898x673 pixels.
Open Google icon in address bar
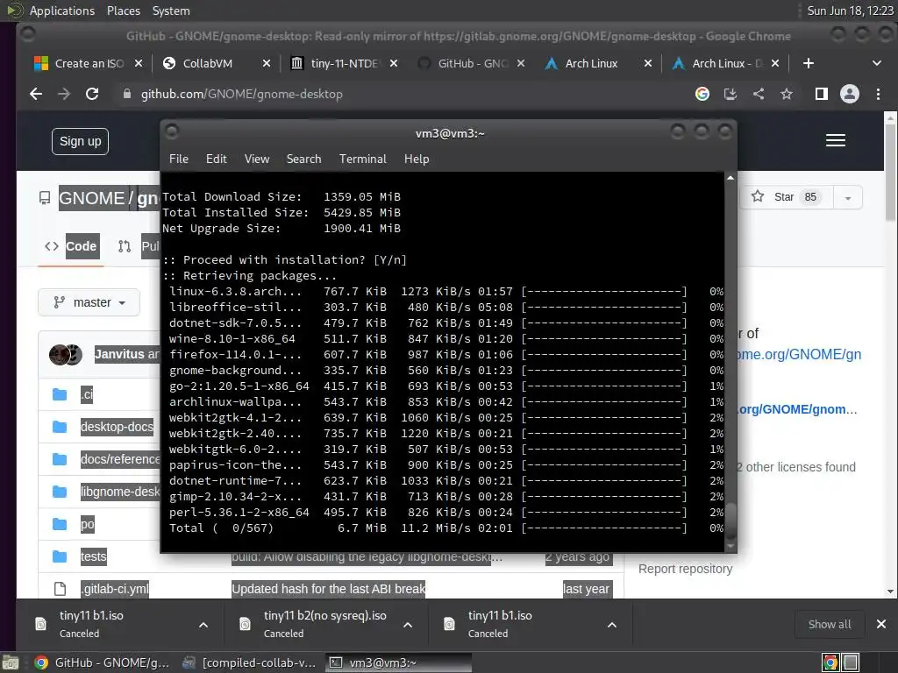(x=702, y=94)
